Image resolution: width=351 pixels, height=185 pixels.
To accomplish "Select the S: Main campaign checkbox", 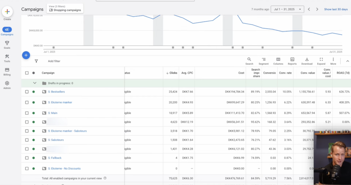I will [27, 113].
